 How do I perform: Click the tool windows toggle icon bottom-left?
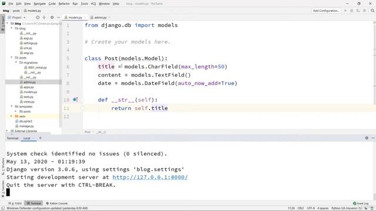pyautogui.click(x=3, y=209)
